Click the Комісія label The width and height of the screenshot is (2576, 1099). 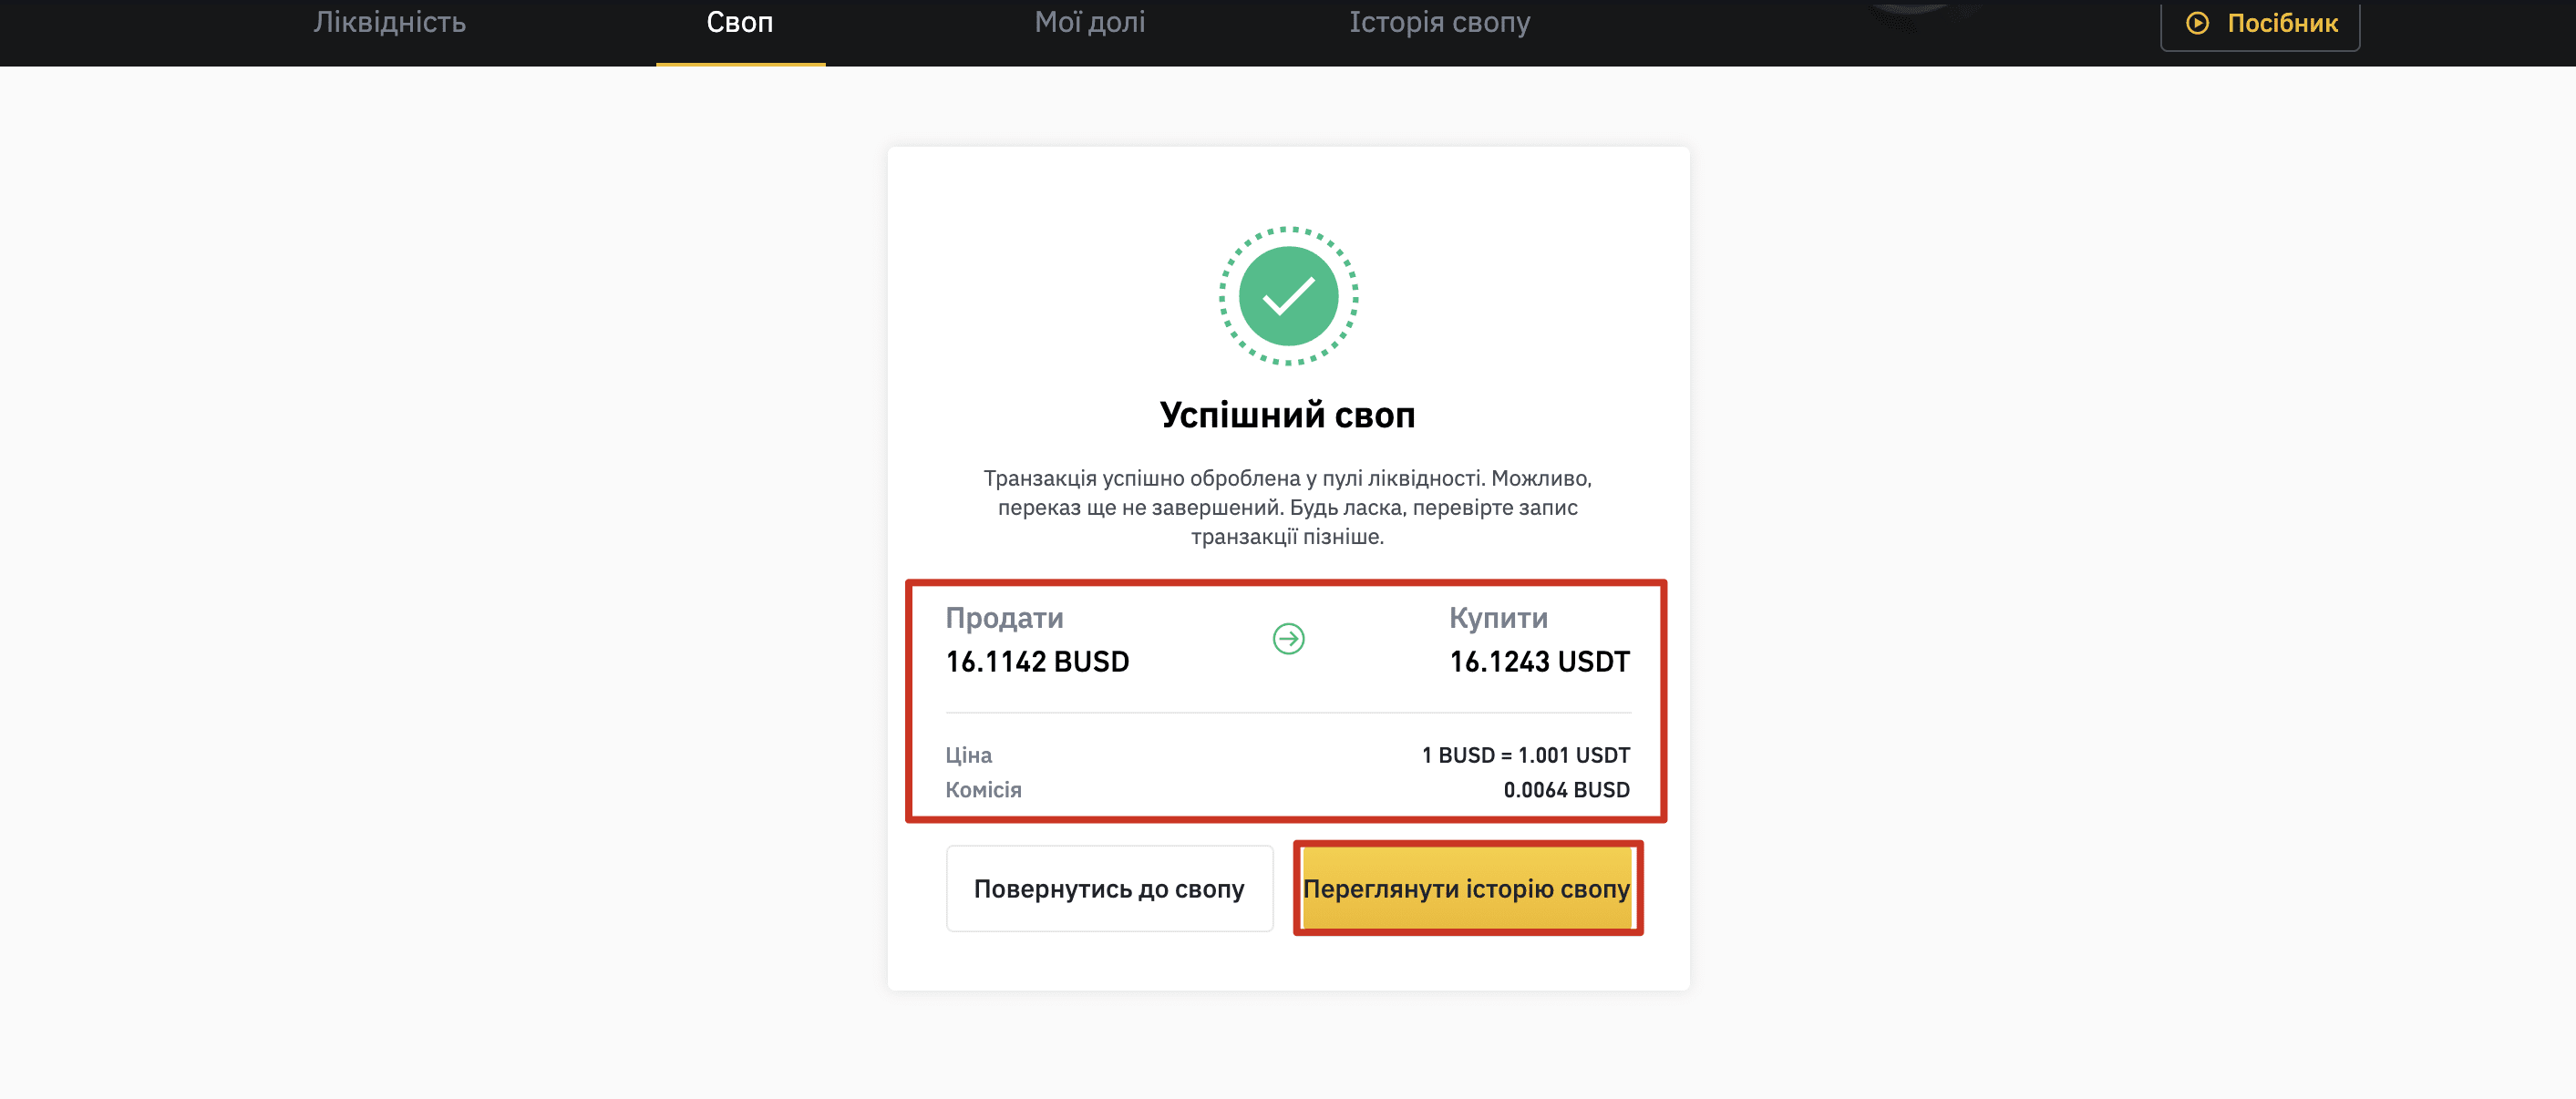[984, 790]
